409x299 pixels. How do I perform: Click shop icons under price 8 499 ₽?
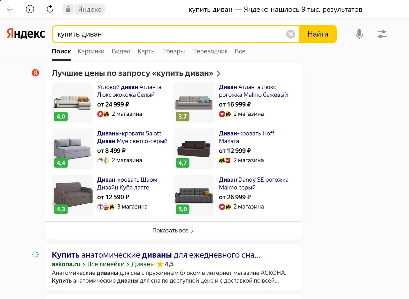tap(103, 160)
